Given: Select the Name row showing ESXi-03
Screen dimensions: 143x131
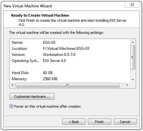Looking at the screenshot, I should pyautogui.click(x=70, y=42).
